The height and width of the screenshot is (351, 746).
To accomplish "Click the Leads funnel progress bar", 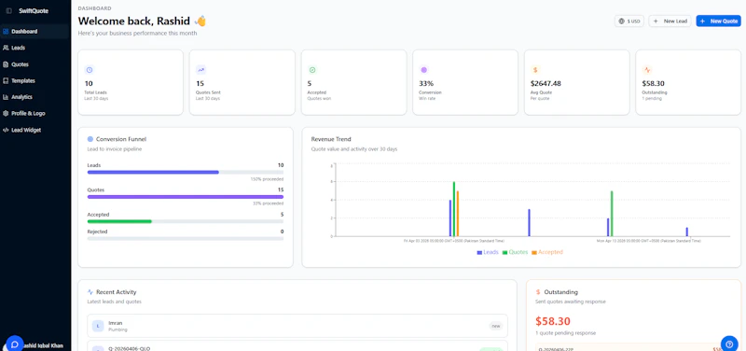I will (x=186, y=172).
